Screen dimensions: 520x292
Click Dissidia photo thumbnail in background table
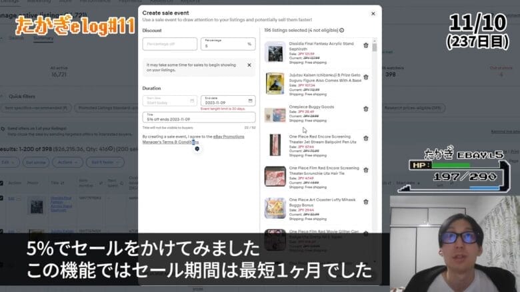(37, 206)
